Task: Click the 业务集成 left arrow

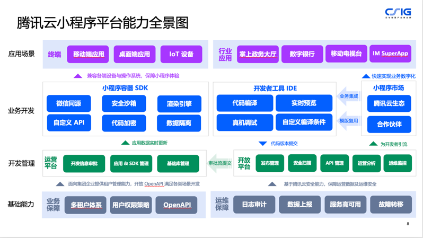Action: (x=348, y=96)
